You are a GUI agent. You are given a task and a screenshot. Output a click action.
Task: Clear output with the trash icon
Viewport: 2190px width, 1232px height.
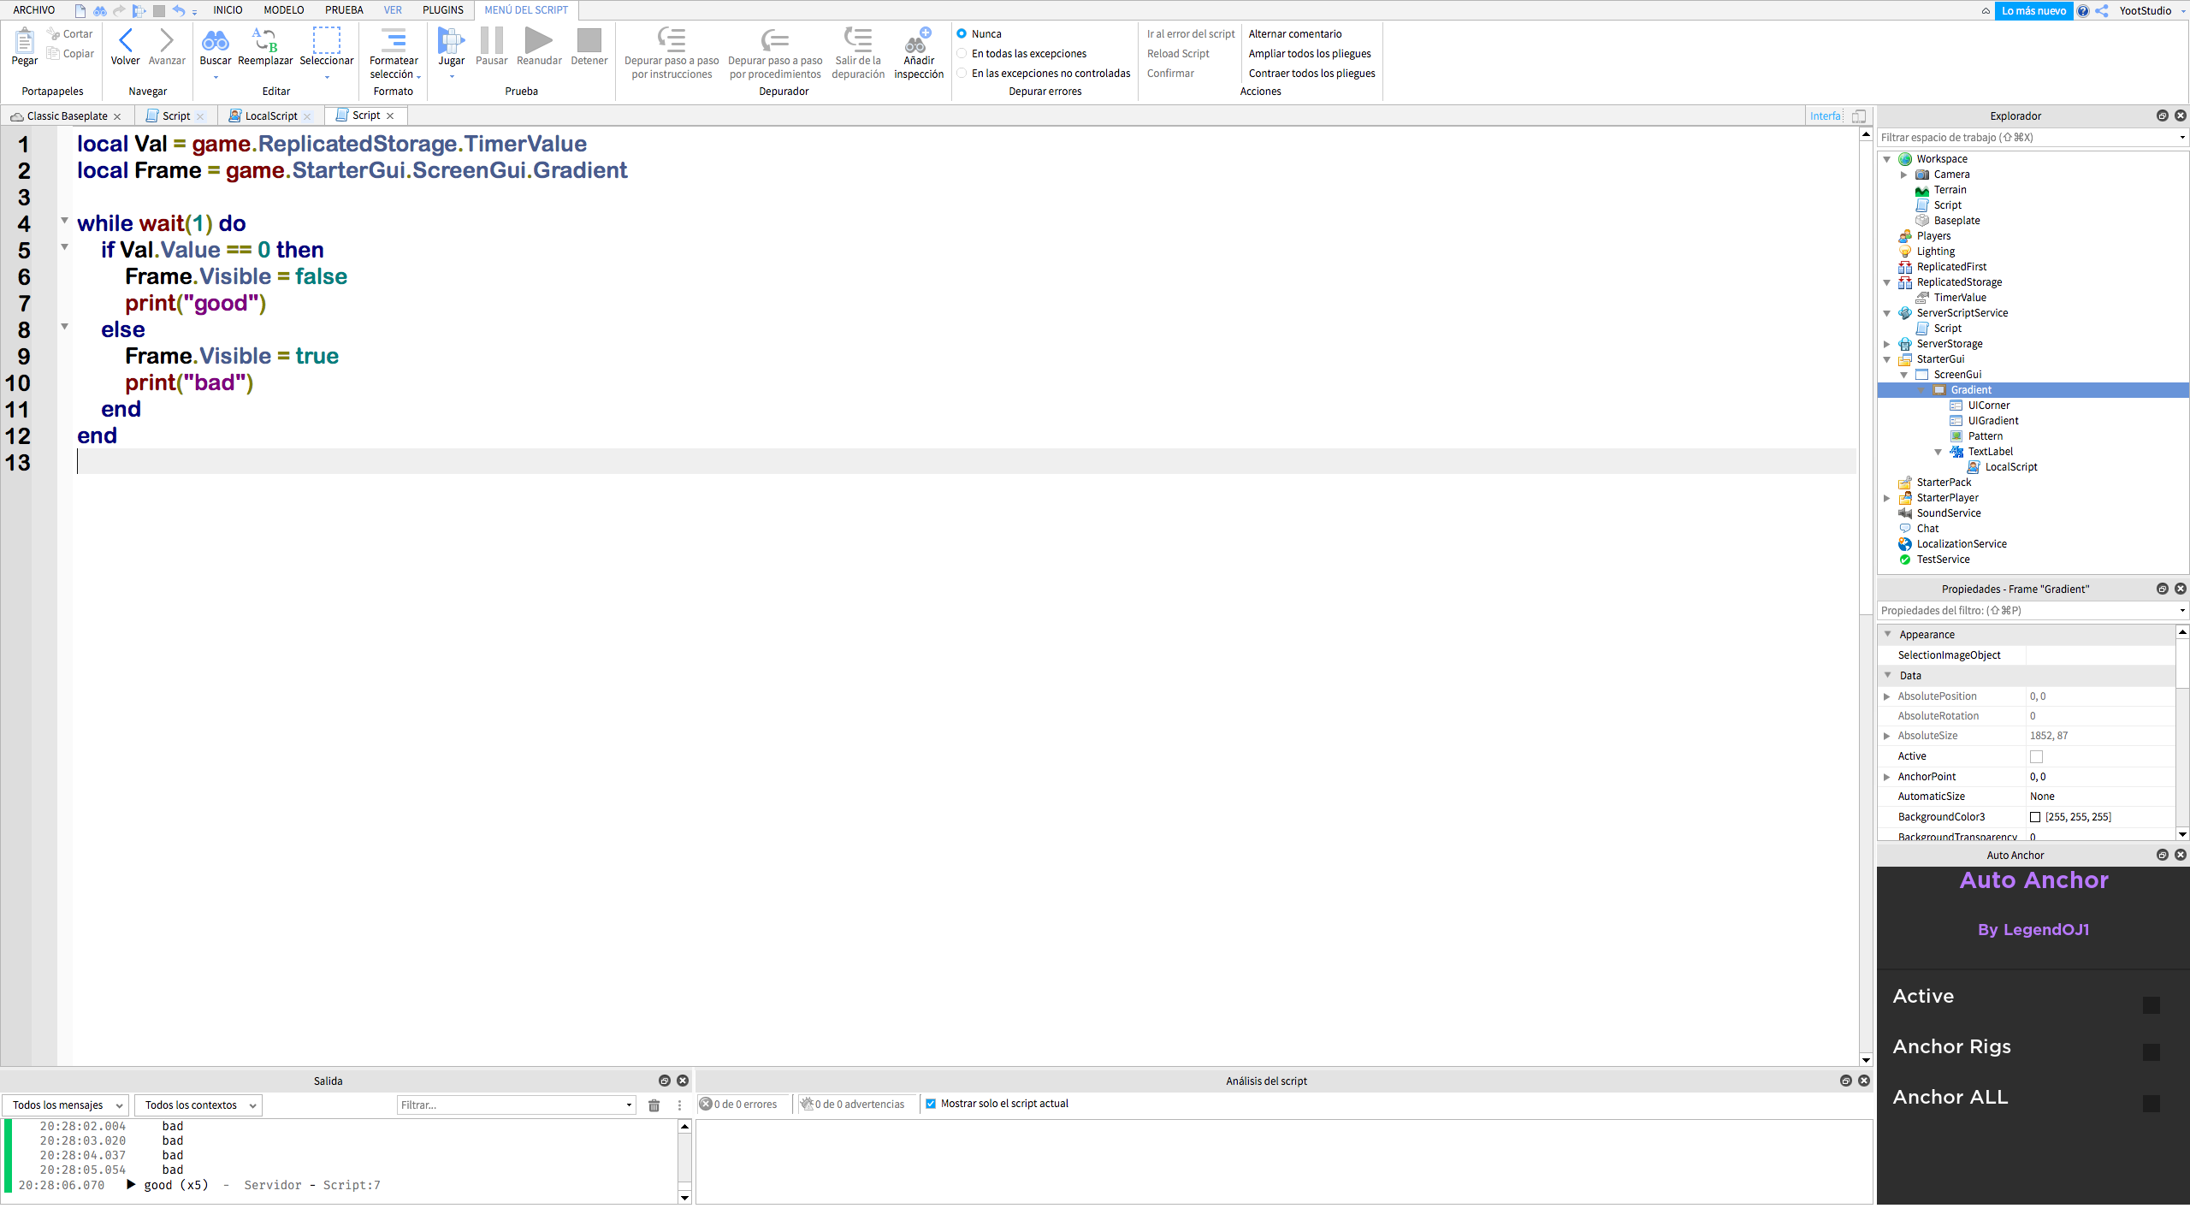pos(654,1105)
